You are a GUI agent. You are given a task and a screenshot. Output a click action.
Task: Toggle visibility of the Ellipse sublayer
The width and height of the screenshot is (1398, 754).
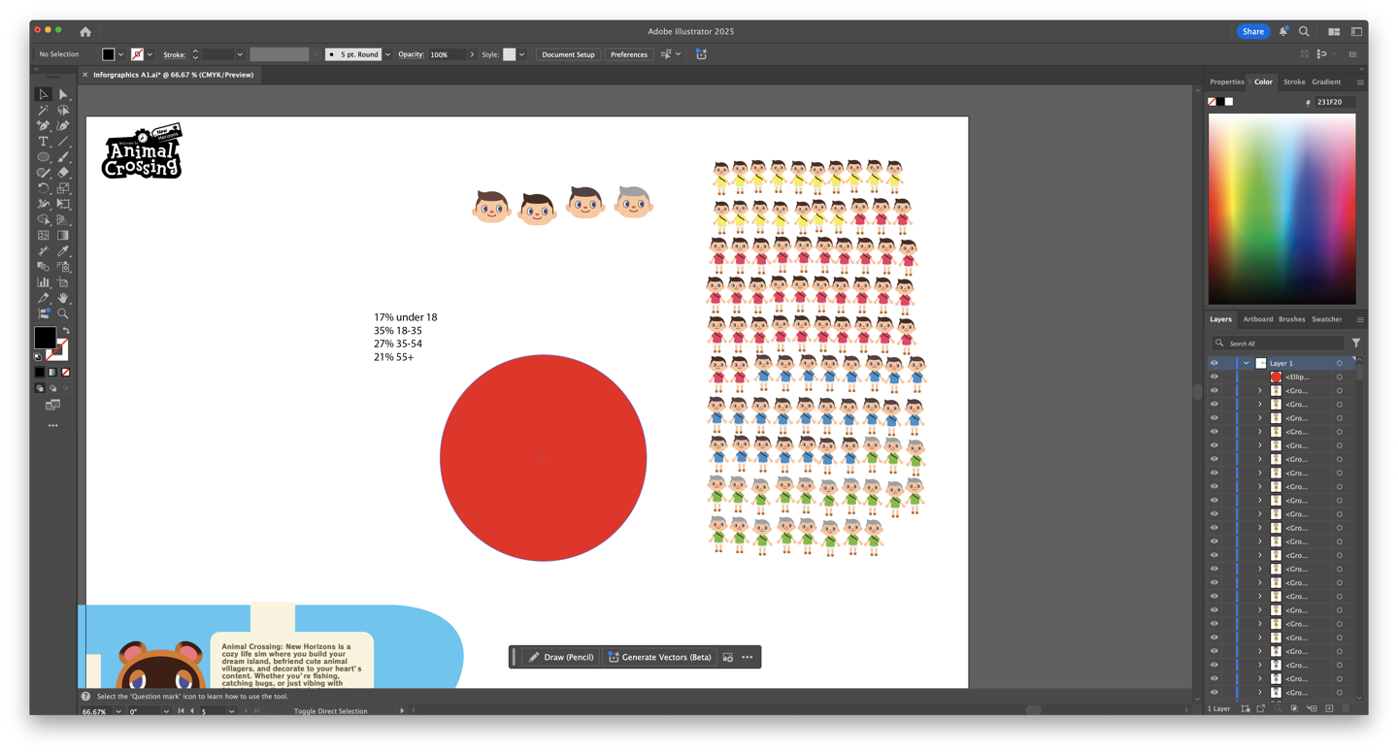tap(1214, 377)
